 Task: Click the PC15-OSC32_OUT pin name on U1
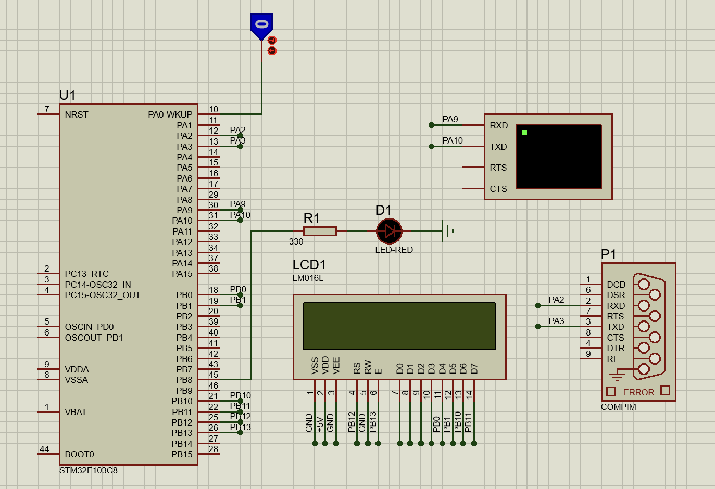(x=103, y=295)
